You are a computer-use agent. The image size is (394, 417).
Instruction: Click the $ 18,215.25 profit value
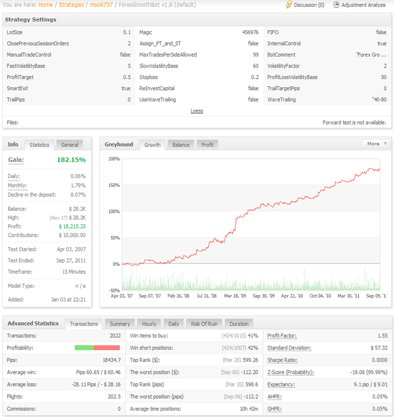(x=72, y=226)
